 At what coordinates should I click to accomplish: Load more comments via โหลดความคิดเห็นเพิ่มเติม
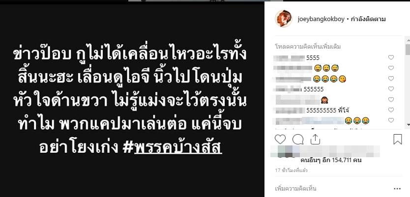pos(308,47)
